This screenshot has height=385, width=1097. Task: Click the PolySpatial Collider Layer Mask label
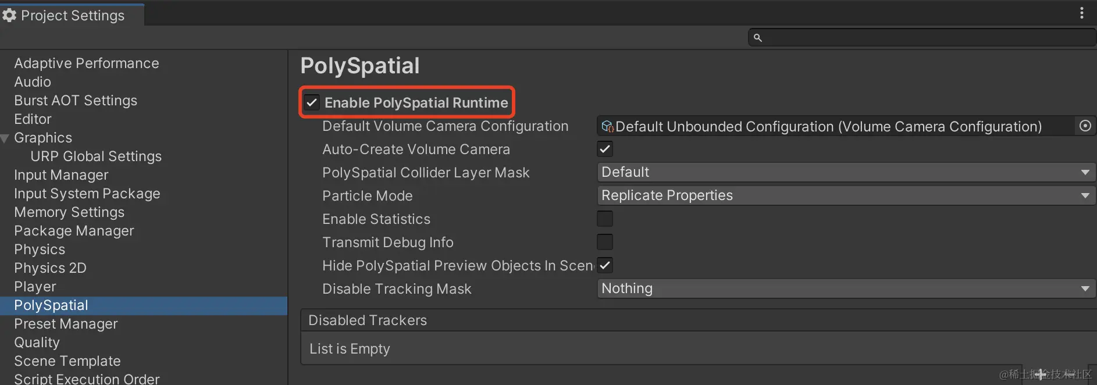point(426,172)
